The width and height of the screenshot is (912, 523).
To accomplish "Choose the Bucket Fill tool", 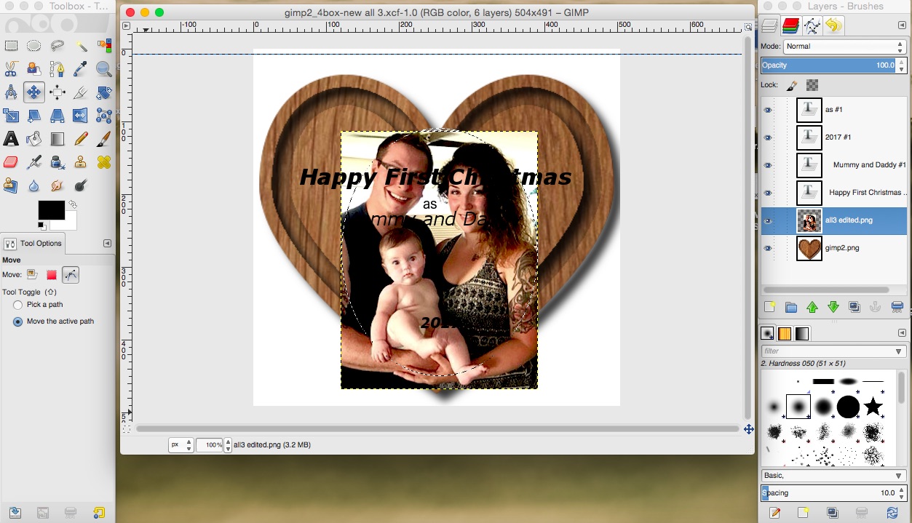I will coord(34,138).
